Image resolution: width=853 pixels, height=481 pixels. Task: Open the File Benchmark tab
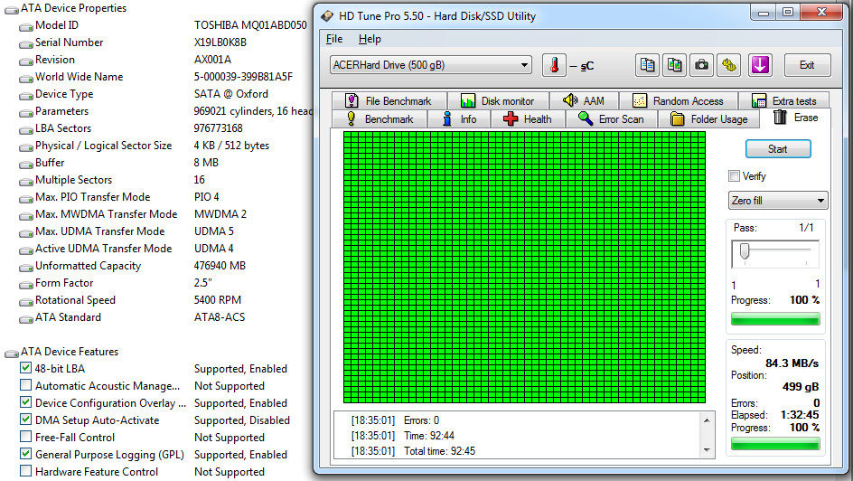coord(389,100)
